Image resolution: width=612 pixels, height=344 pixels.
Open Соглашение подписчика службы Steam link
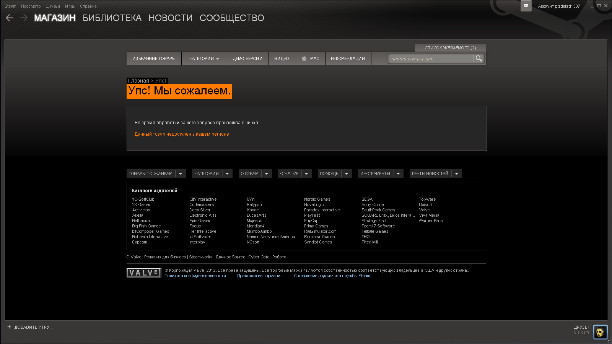pos(332,276)
